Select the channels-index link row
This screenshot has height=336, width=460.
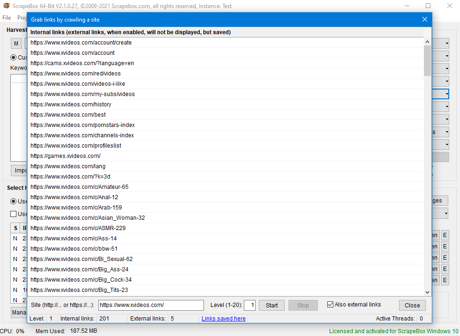coord(225,135)
